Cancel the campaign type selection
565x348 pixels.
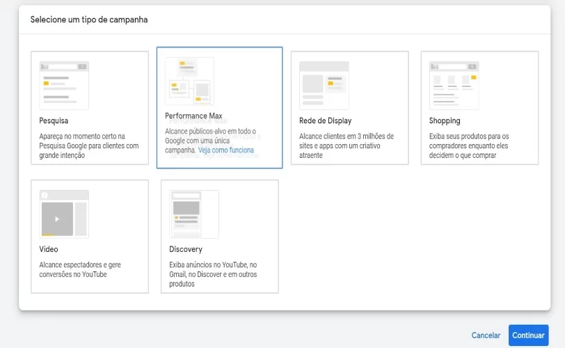tap(486, 335)
